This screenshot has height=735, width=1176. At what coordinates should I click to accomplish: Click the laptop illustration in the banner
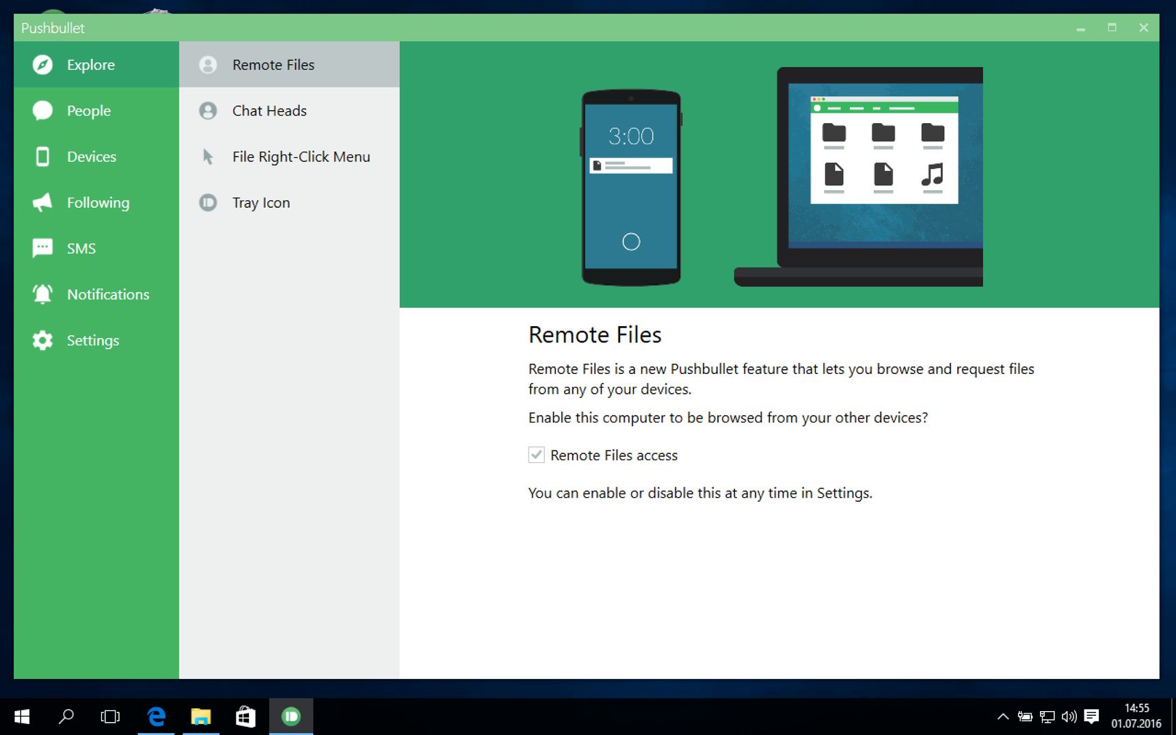pos(858,176)
